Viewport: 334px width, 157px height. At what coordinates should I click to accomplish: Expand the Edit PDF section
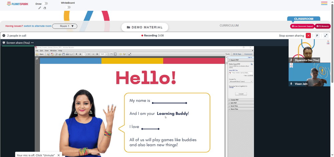pyautogui.click(x=241, y=103)
